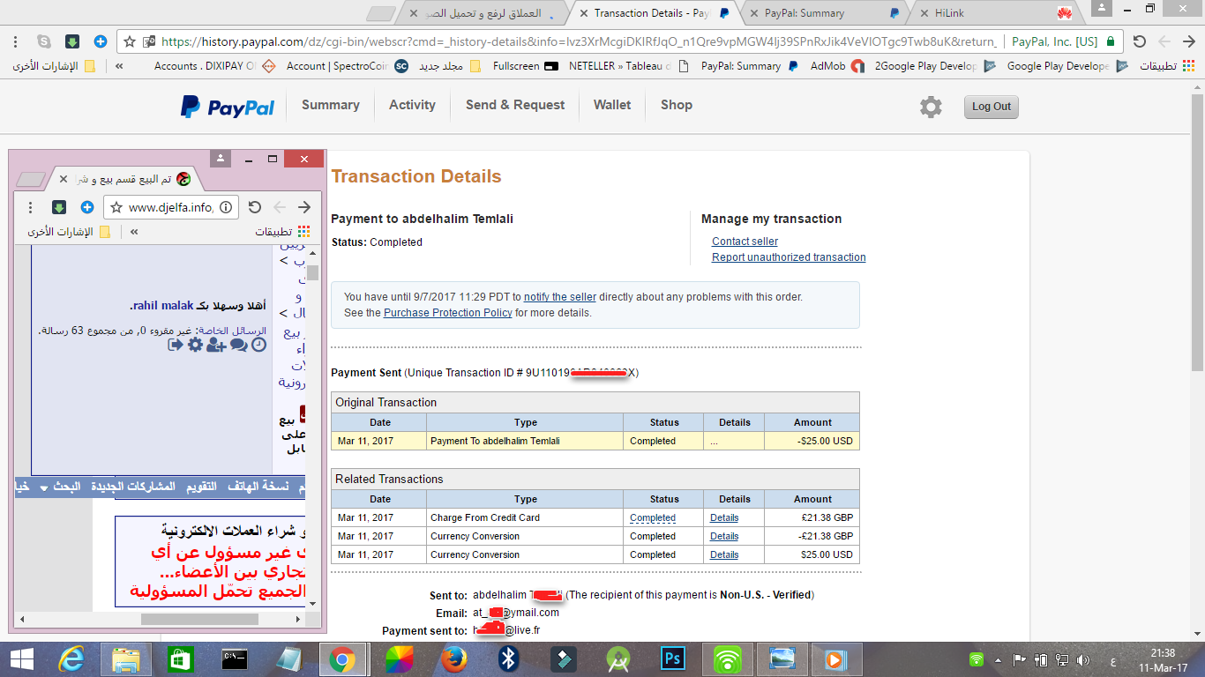The width and height of the screenshot is (1205, 677).
Task: Click Log Out button
Action: 992,107
